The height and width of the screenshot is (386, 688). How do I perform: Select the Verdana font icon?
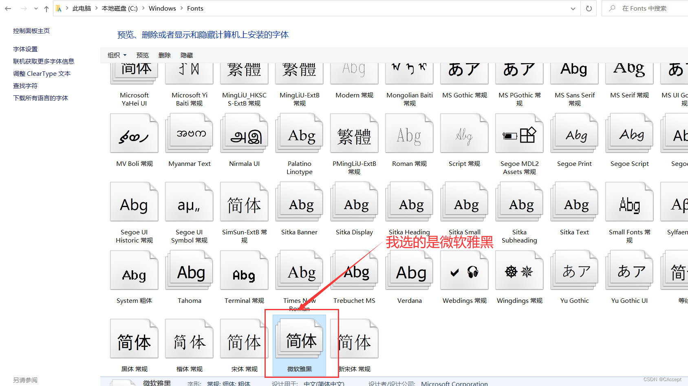coord(409,270)
